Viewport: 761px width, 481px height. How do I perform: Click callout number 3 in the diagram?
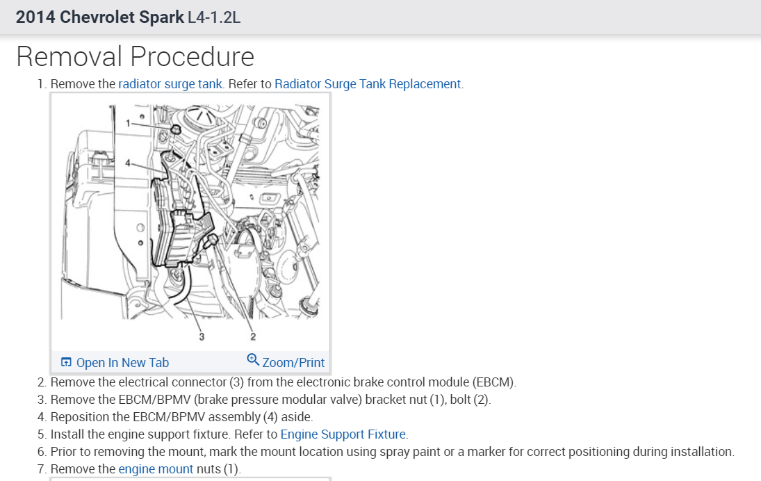click(202, 337)
